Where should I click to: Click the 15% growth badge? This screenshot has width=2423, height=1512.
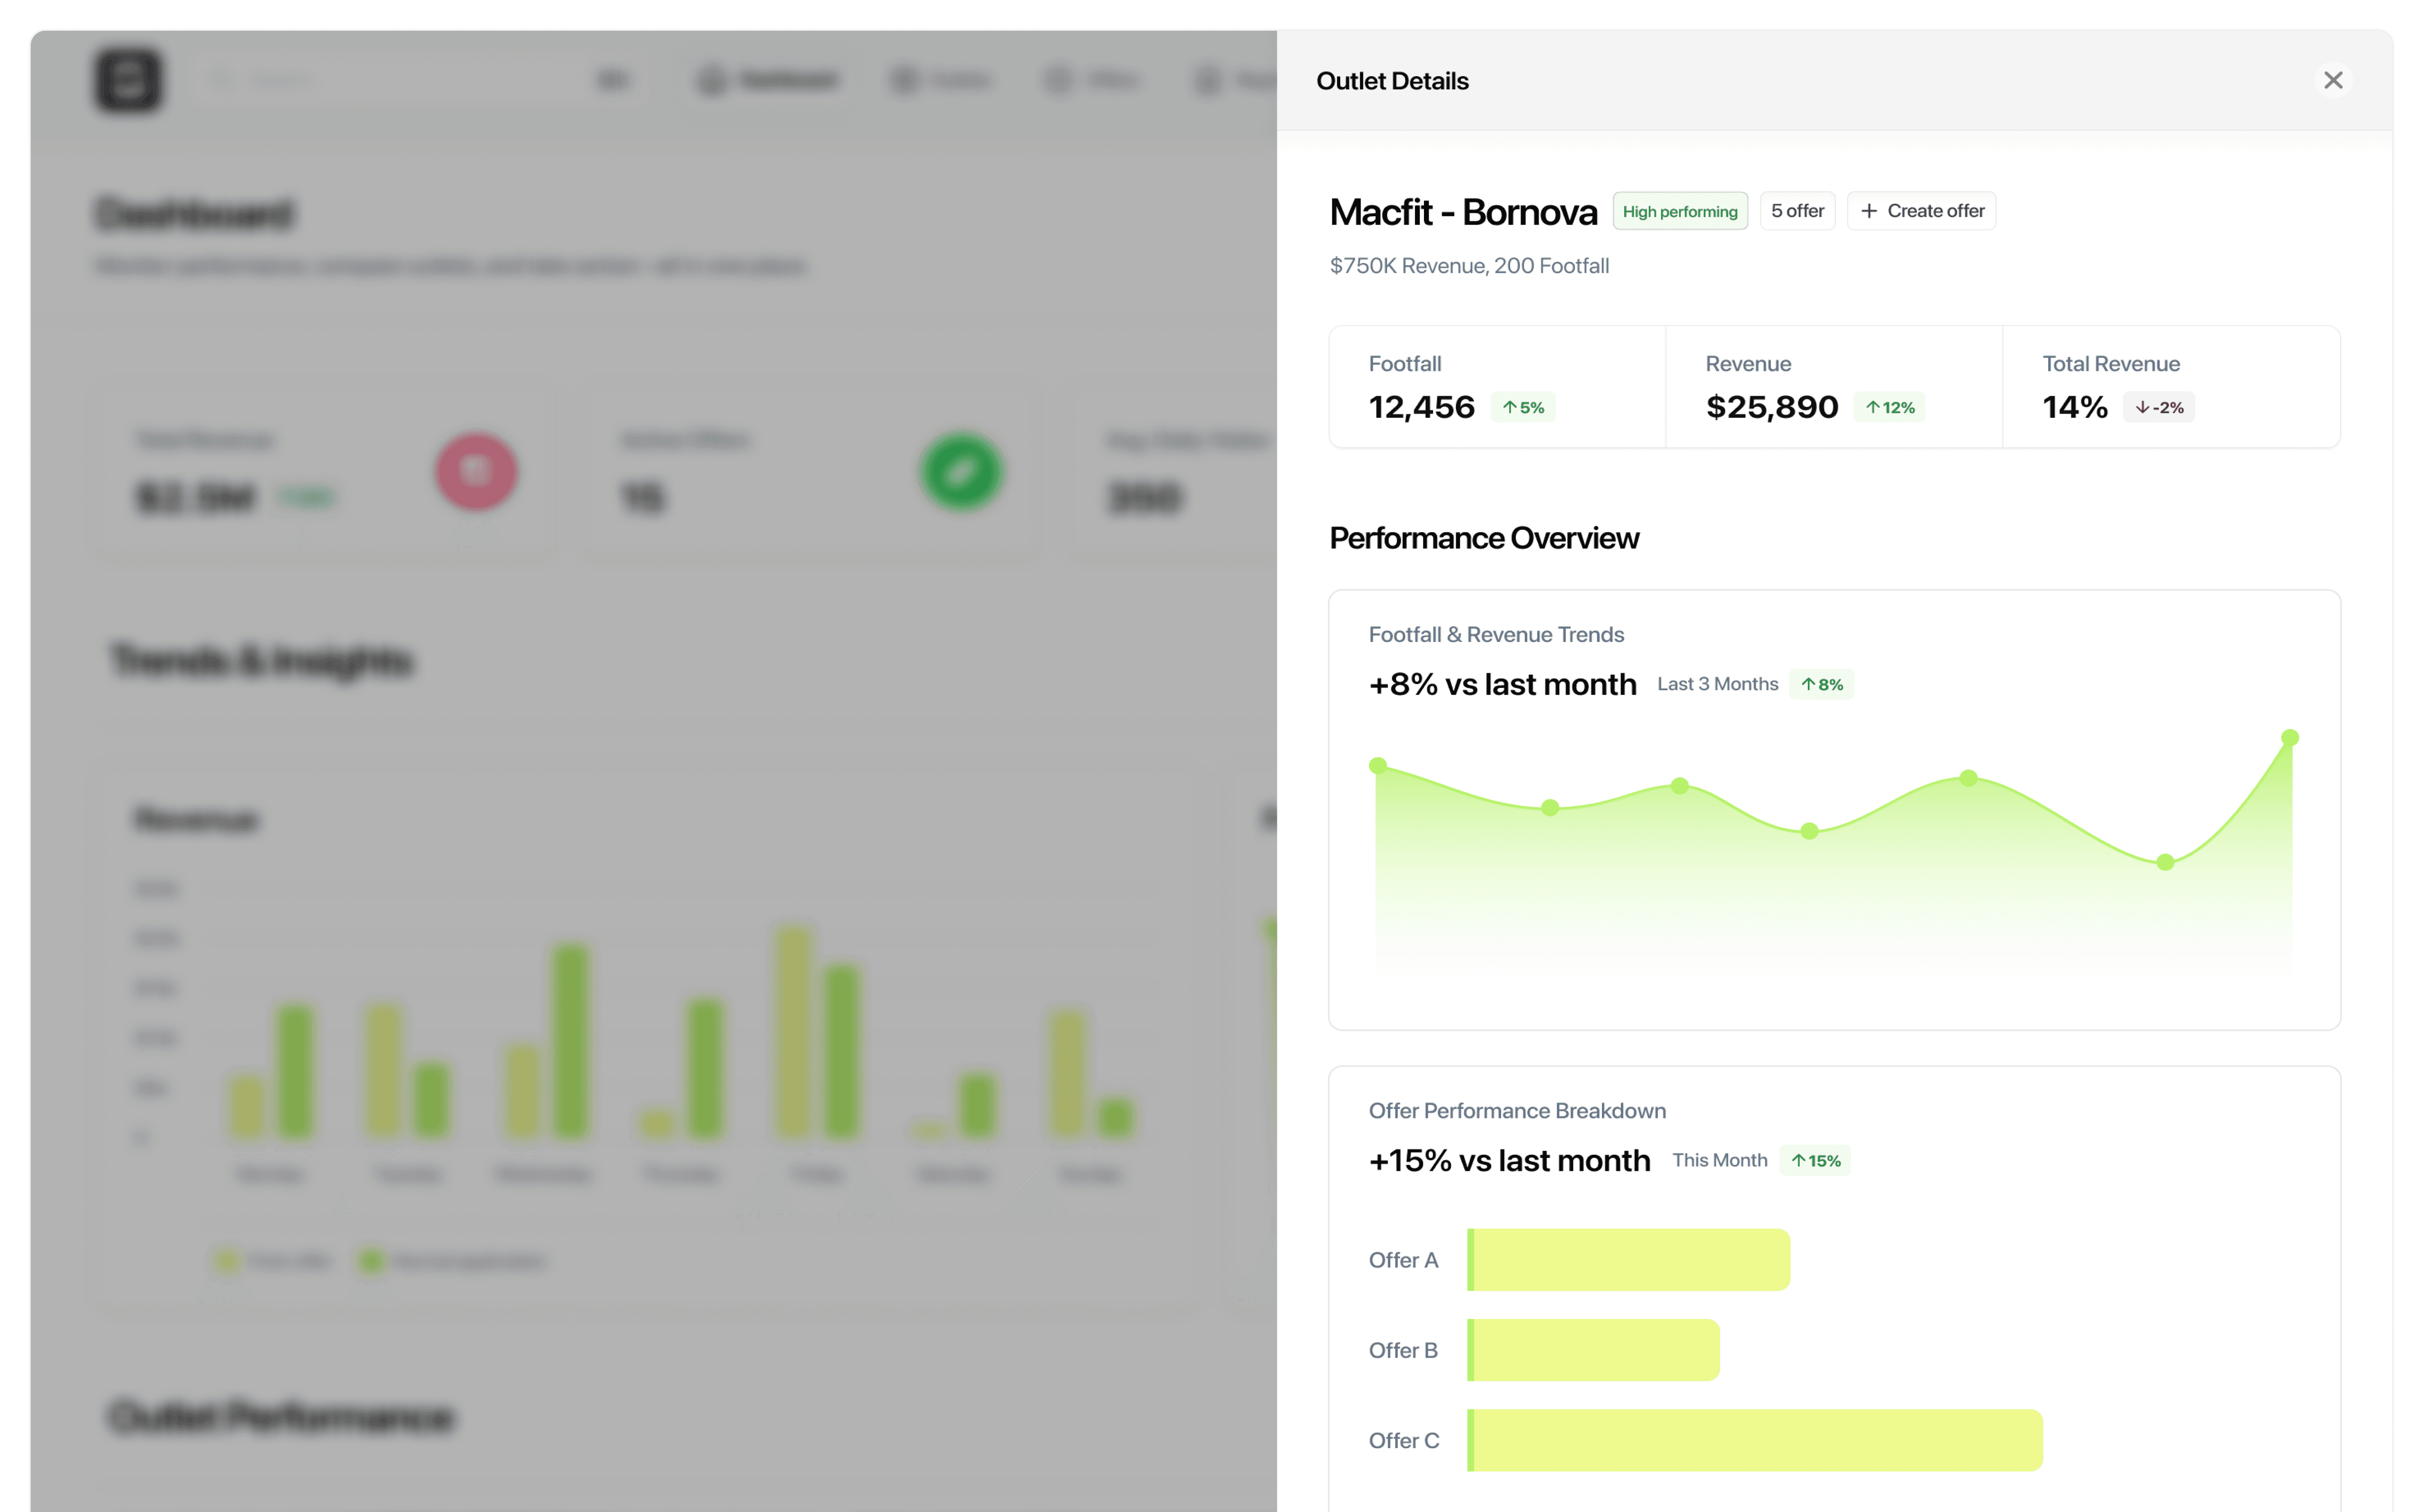click(1814, 1160)
